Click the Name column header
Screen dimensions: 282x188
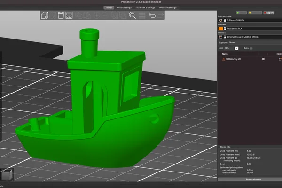(225, 54)
